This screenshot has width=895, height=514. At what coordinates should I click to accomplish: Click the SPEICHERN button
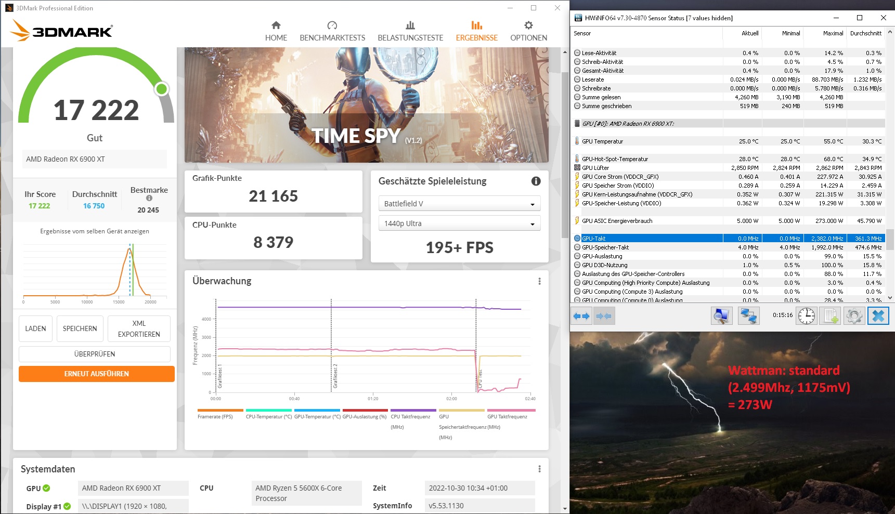click(80, 328)
